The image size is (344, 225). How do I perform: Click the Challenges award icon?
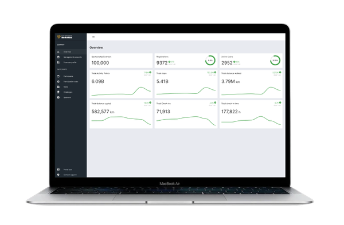(x=58, y=92)
